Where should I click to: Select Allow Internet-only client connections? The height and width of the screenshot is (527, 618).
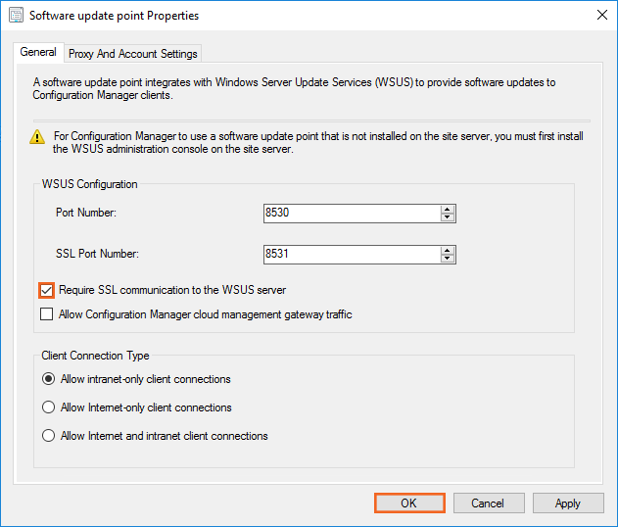pyautogui.click(x=48, y=407)
